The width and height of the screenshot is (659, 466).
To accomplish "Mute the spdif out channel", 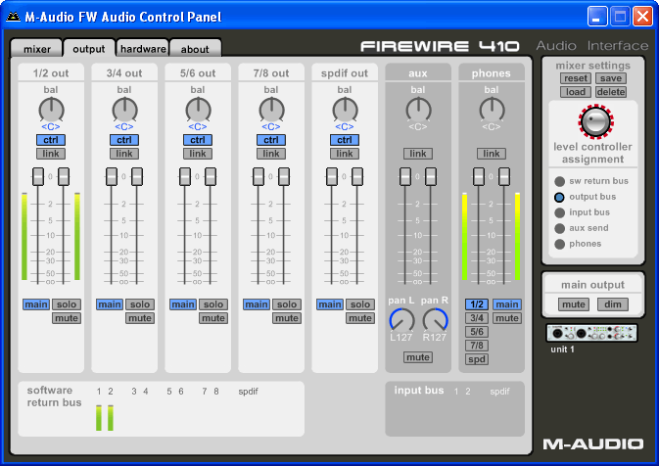I will (360, 318).
